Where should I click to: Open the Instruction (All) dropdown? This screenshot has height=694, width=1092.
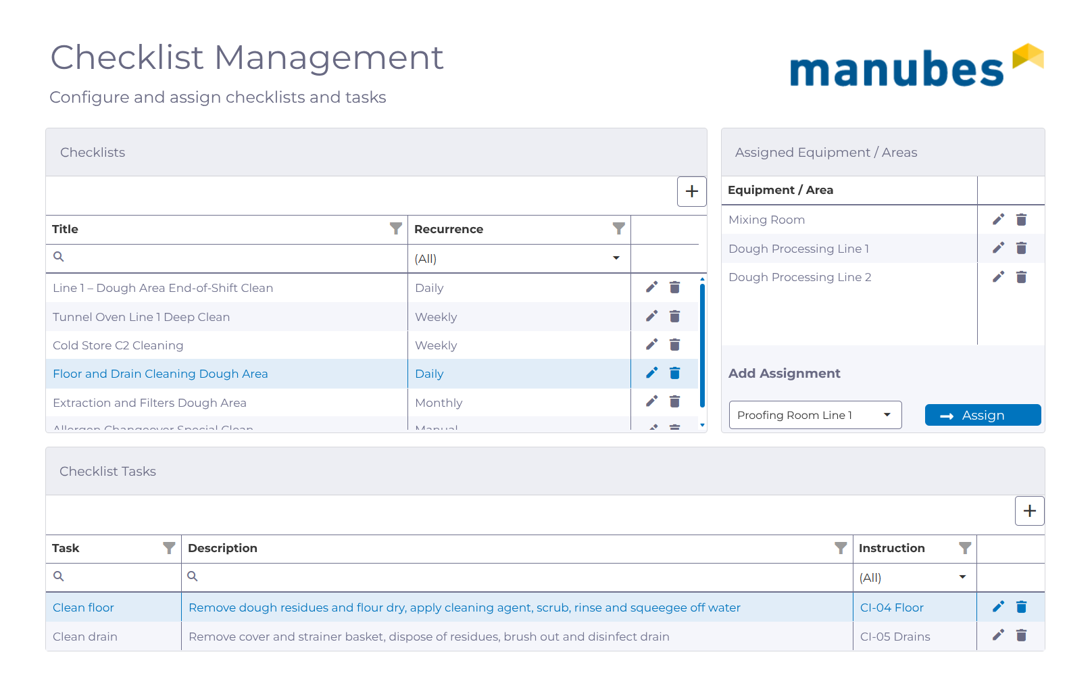(914, 578)
